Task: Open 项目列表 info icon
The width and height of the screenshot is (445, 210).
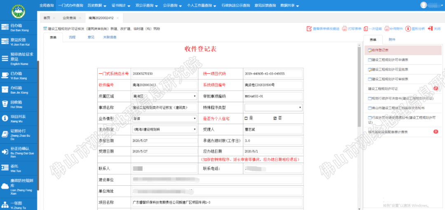Action: coord(5,118)
